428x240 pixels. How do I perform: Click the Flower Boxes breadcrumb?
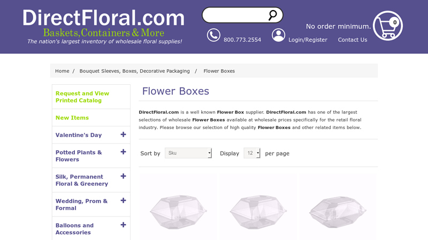pos(219,71)
